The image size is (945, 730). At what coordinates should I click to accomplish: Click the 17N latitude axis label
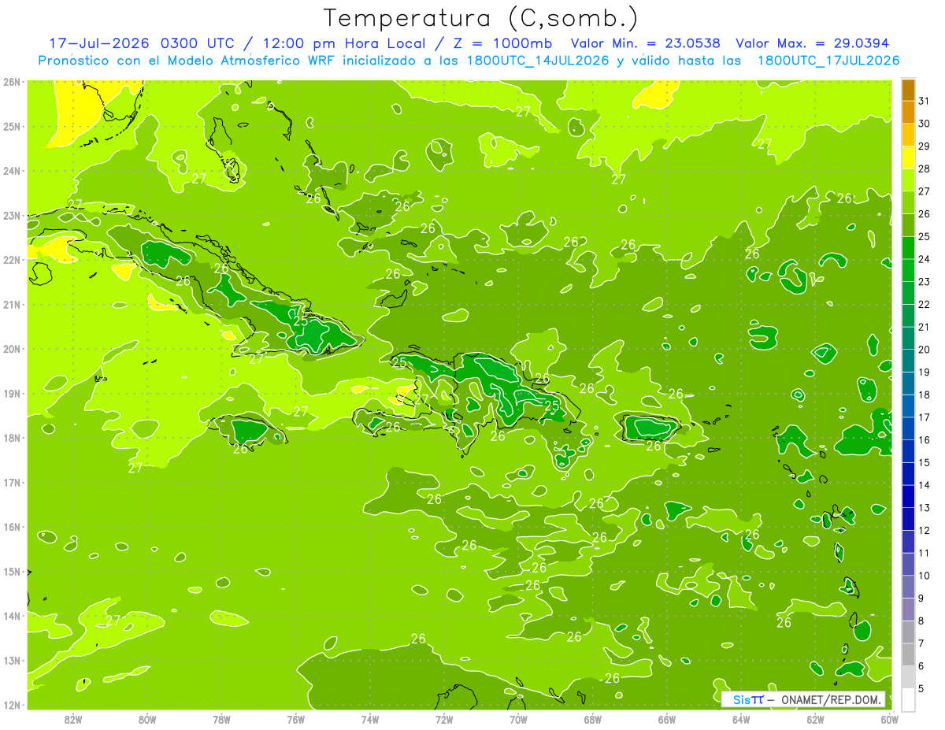click(12, 482)
